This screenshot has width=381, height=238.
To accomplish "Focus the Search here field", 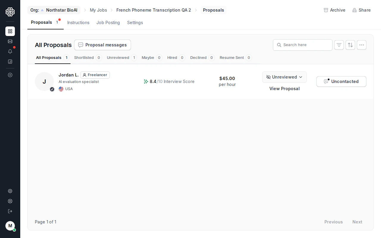I will [x=303, y=45].
